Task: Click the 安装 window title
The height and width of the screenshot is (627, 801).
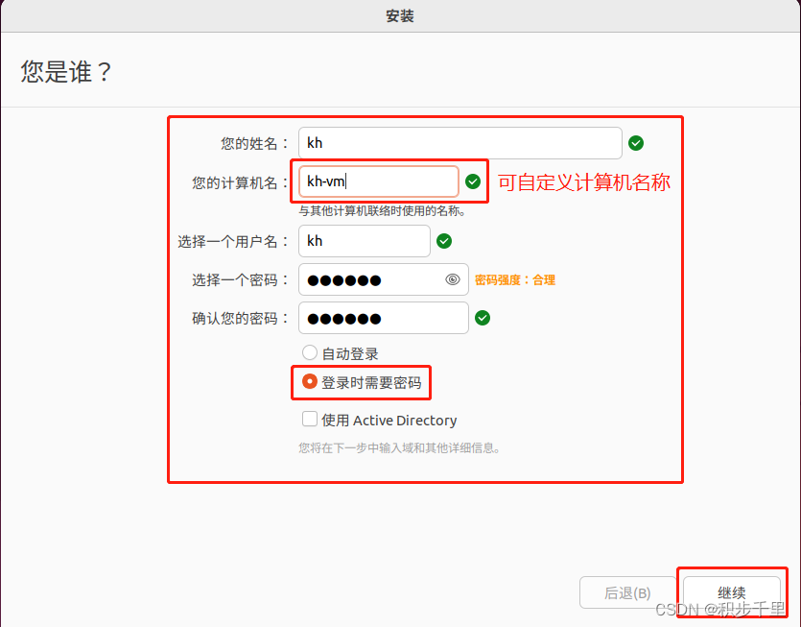Action: click(400, 16)
